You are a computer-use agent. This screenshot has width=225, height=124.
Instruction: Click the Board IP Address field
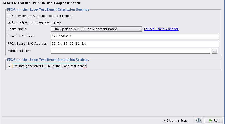135,36
